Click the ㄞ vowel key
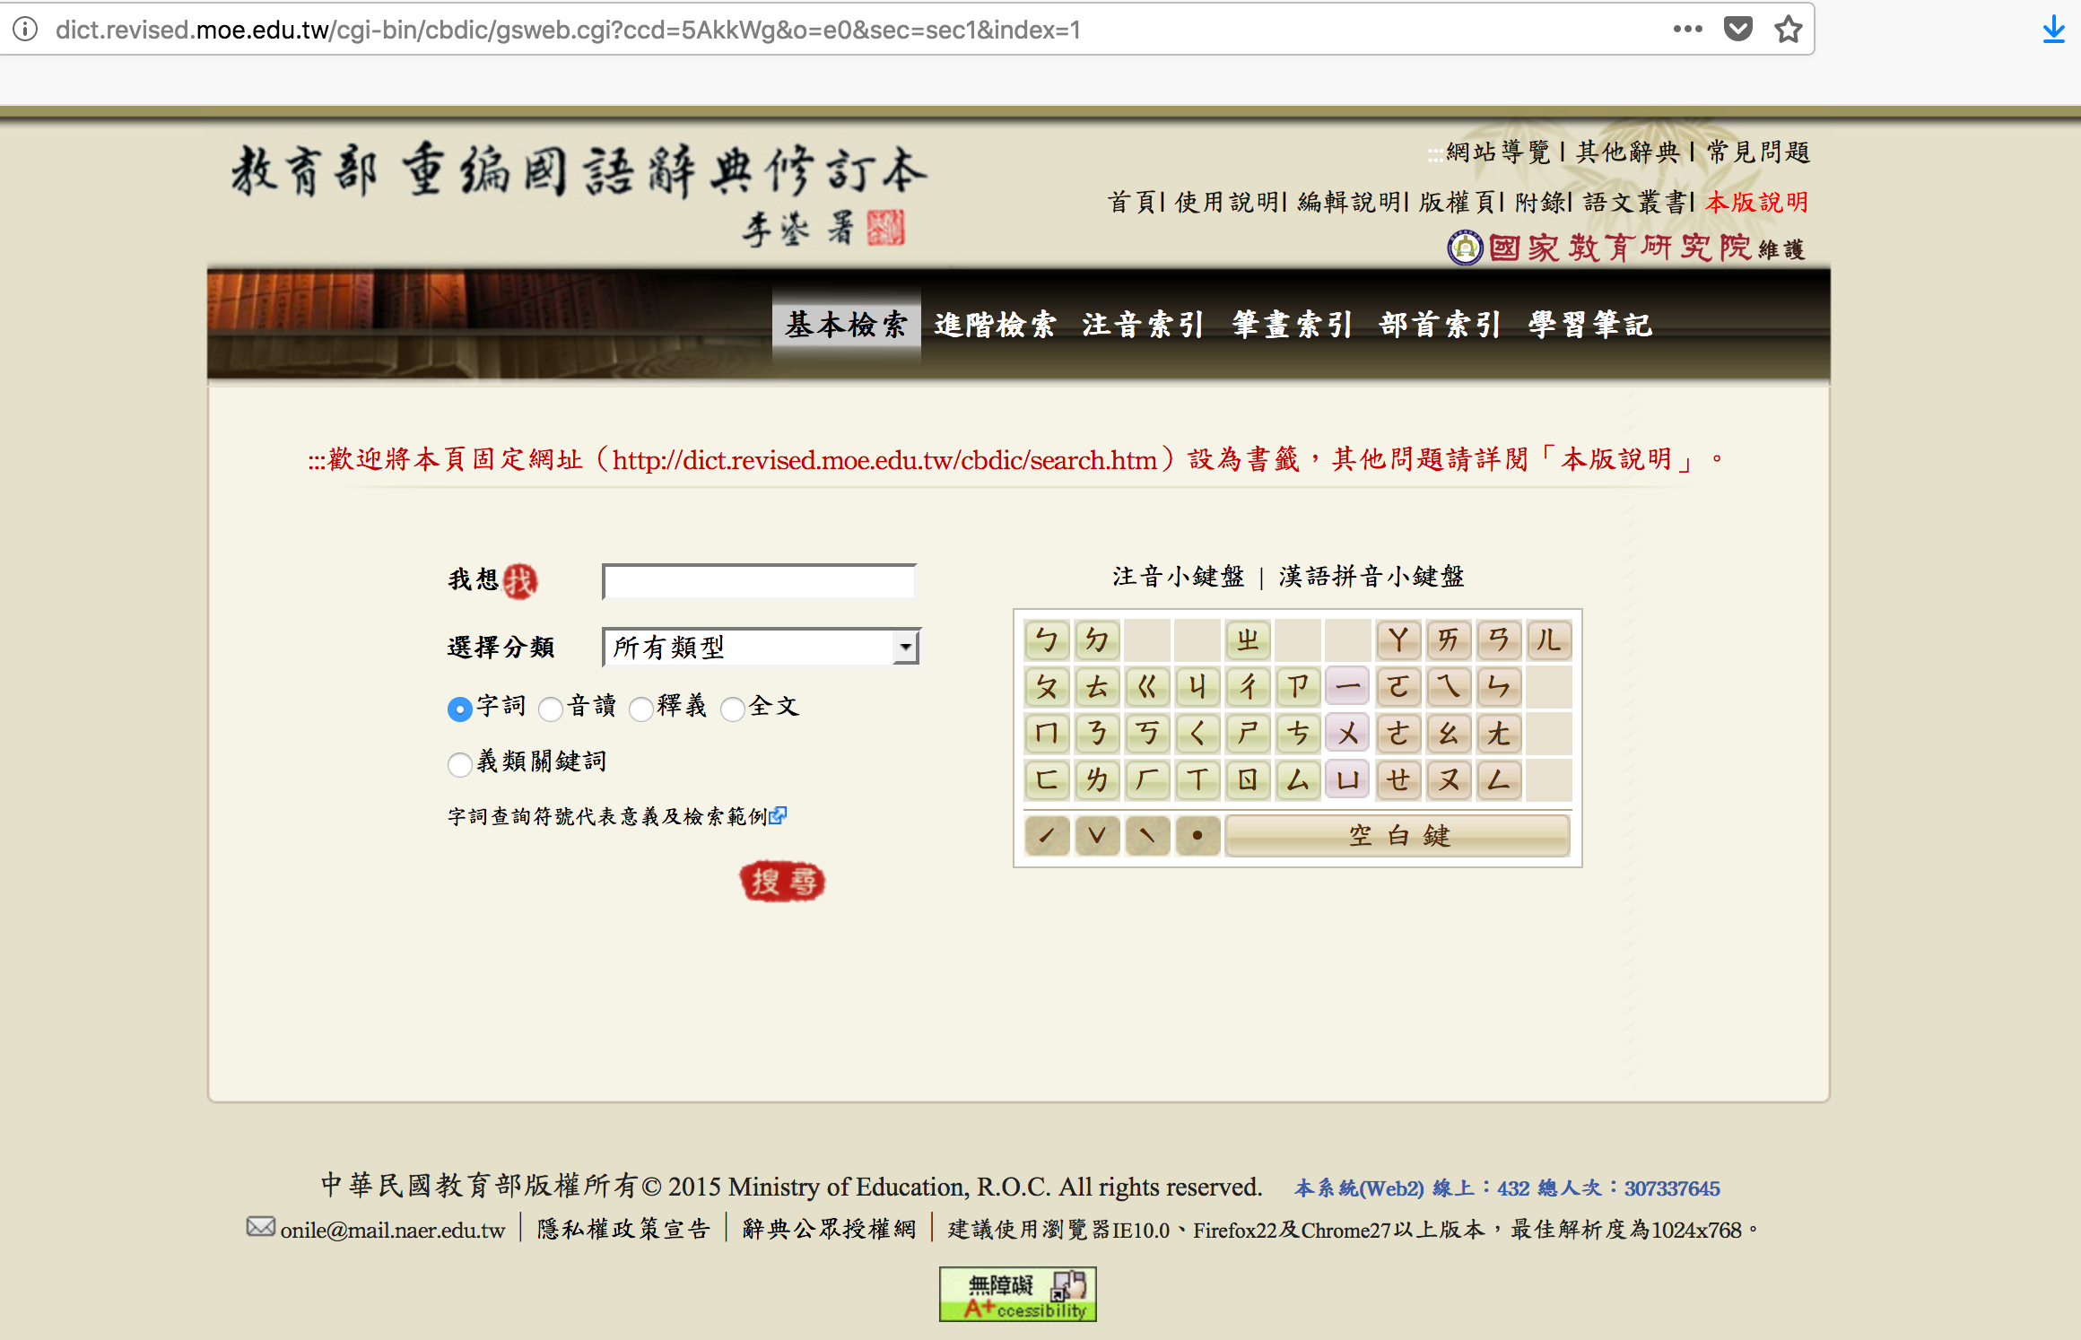 (x=1449, y=640)
